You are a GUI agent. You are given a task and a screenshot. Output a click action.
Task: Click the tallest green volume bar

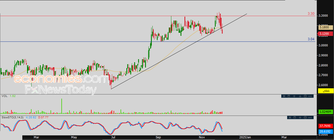pos(62,106)
